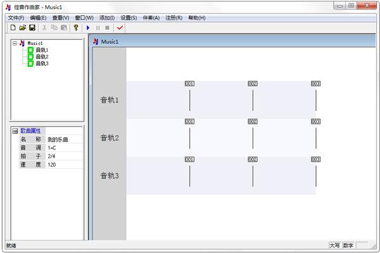Select 音轨3 in the tree panel
This screenshot has height=253, width=380.
42,63
